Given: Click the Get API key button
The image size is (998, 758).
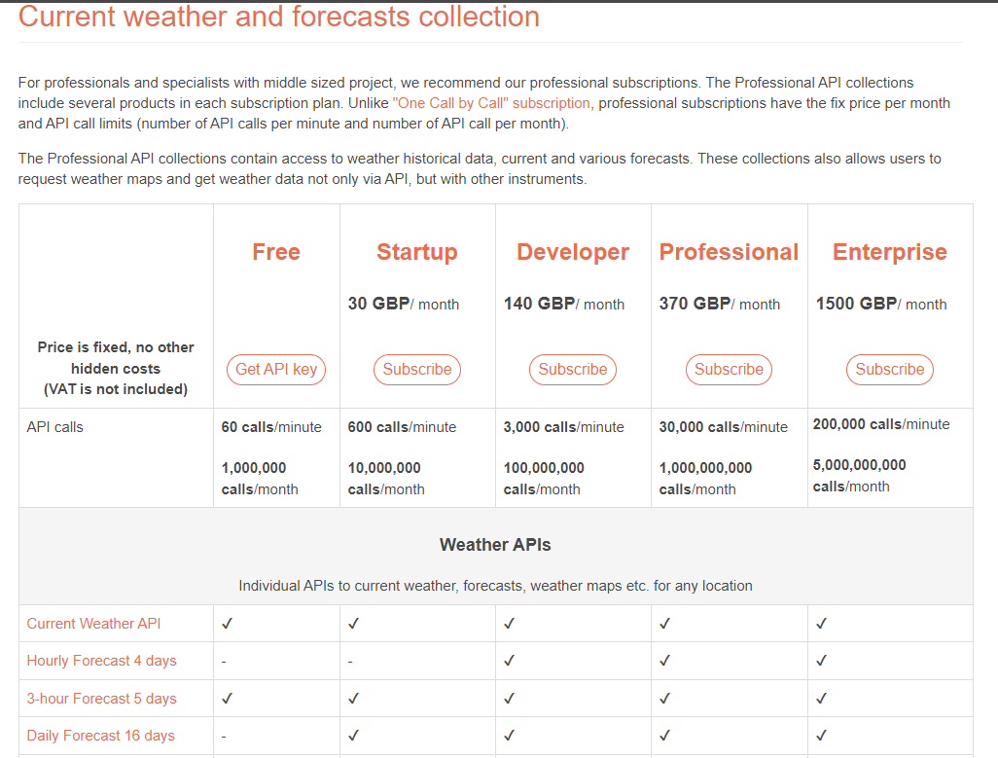Looking at the screenshot, I should (x=276, y=370).
